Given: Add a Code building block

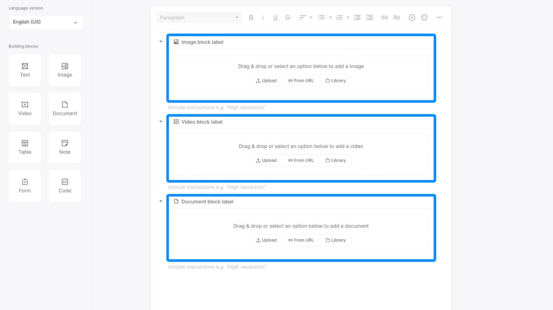Looking at the screenshot, I should click(x=65, y=186).
